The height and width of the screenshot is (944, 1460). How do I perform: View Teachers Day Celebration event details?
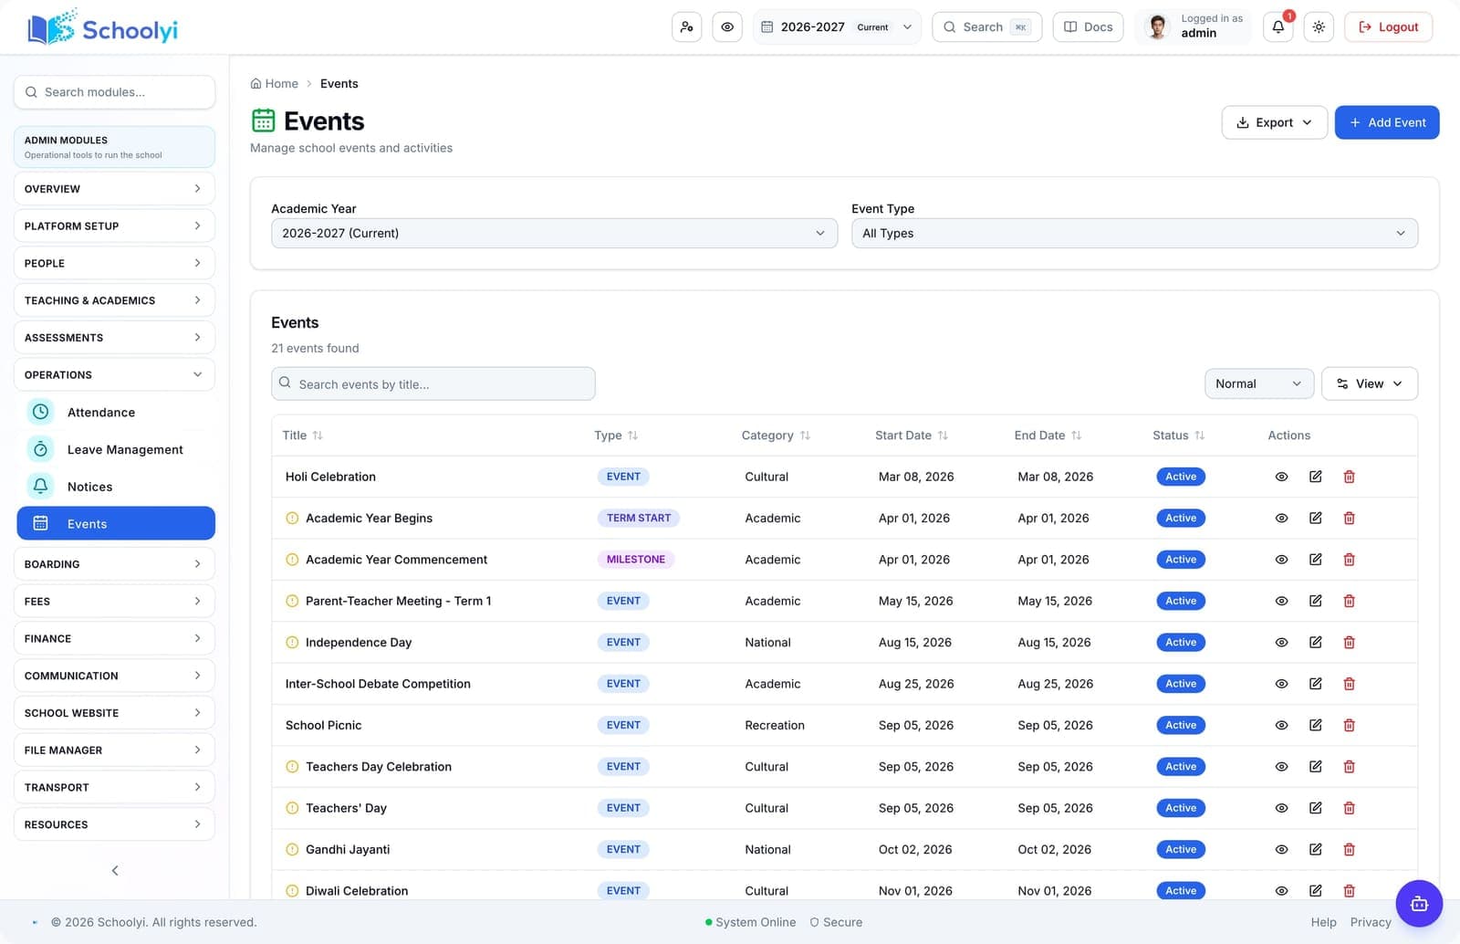pos(1281,767)
